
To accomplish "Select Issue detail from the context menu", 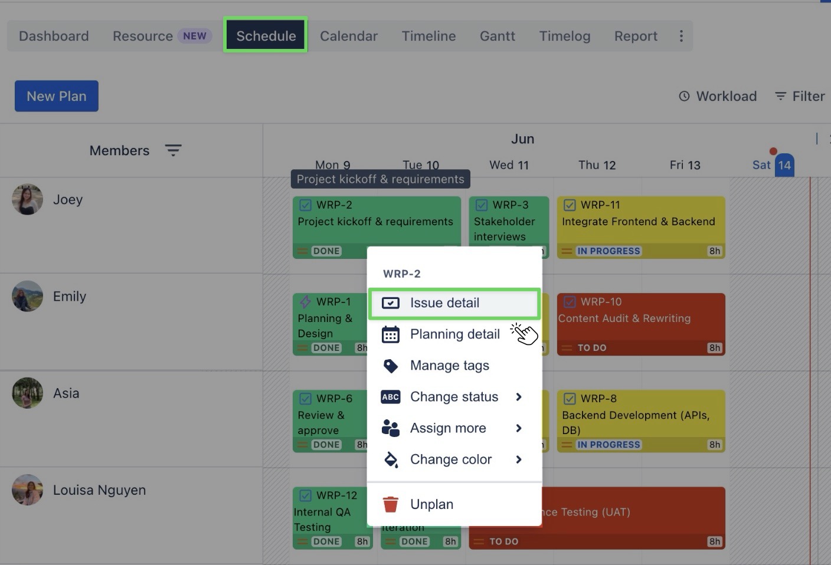I will click(x=445, y=303).
